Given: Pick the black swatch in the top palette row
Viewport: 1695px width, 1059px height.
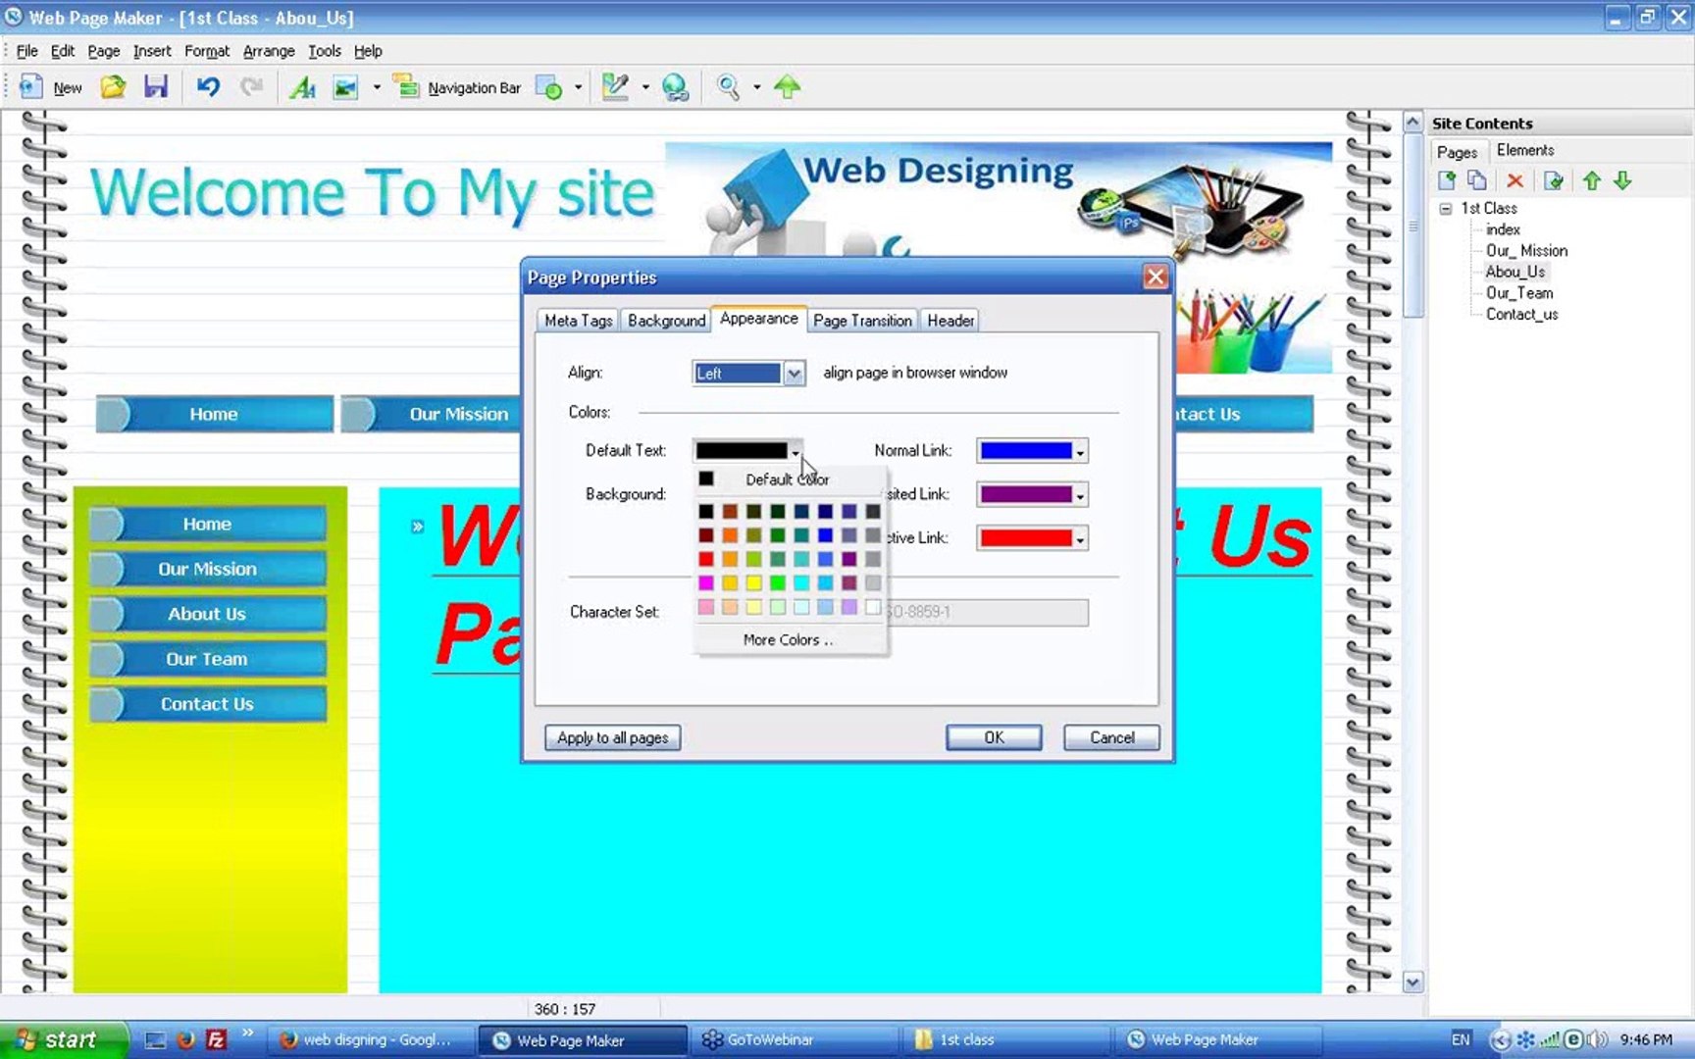Looking at the screenshot, I should [706, 512].
